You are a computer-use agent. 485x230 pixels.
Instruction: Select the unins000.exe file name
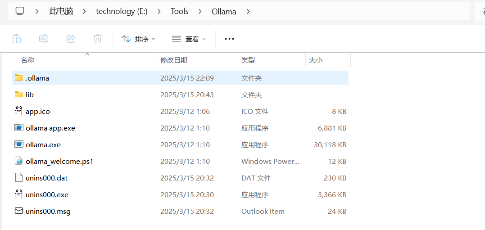click(47, 195)
